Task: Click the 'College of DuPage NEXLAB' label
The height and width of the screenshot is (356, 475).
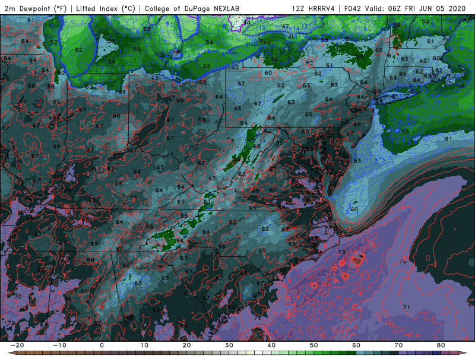Action: (x=192, y=8)
